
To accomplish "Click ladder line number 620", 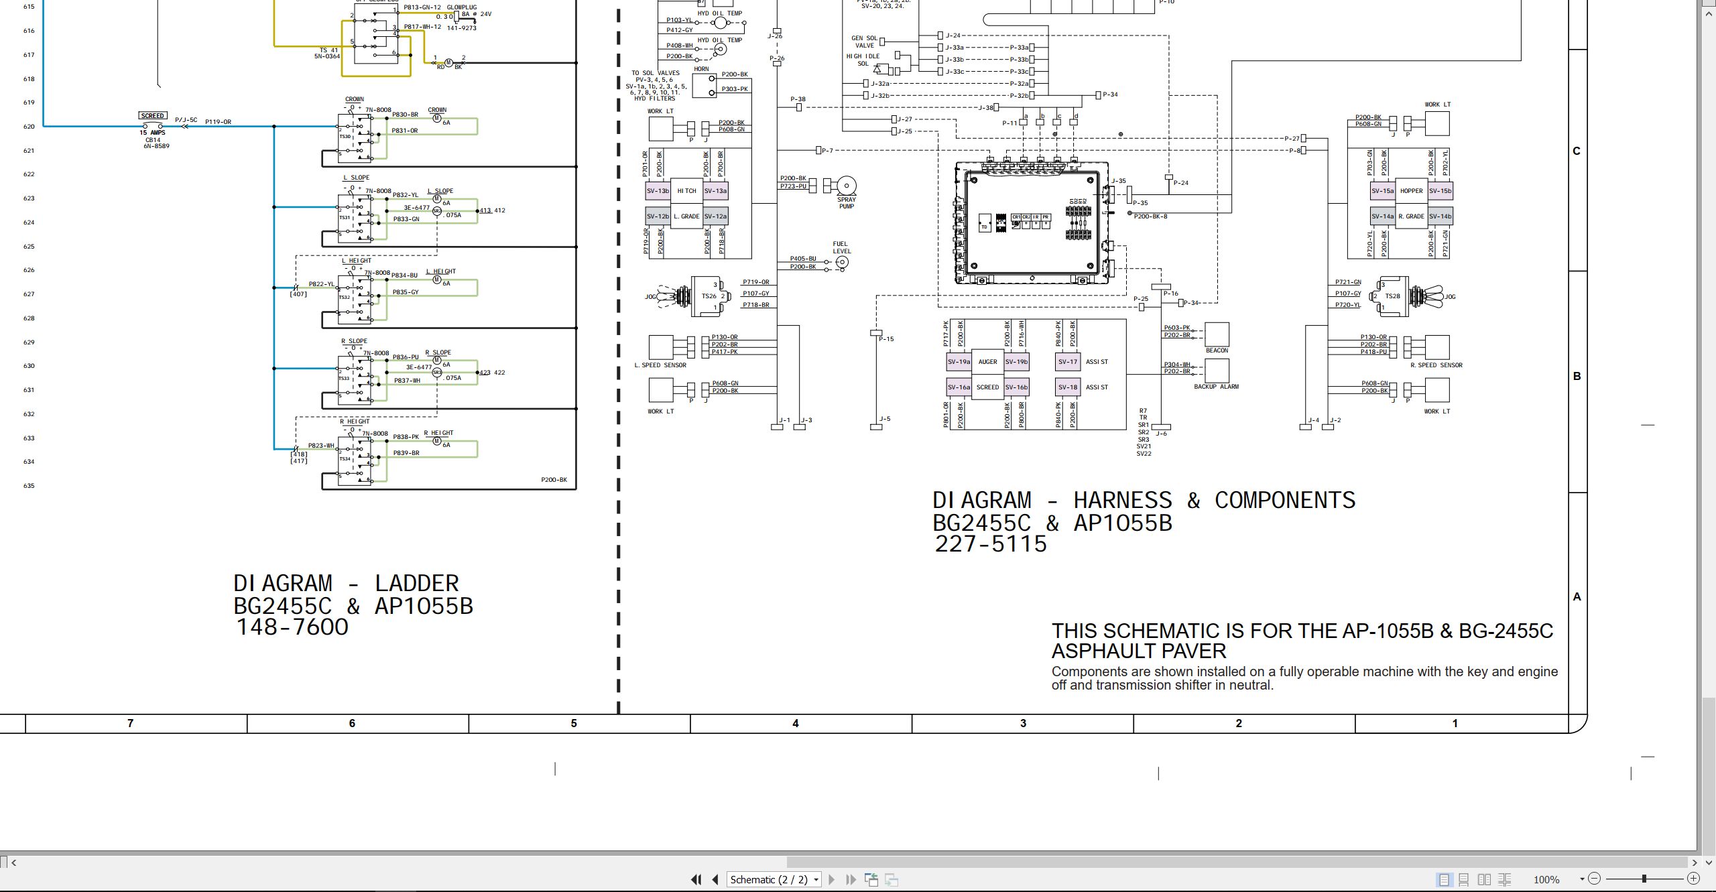I will point(29,127).
